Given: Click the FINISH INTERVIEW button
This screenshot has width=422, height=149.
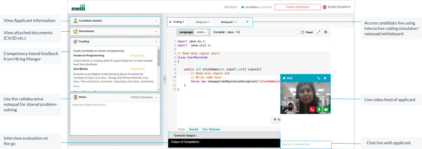Looking at the screenshot, I should point(297,7).
